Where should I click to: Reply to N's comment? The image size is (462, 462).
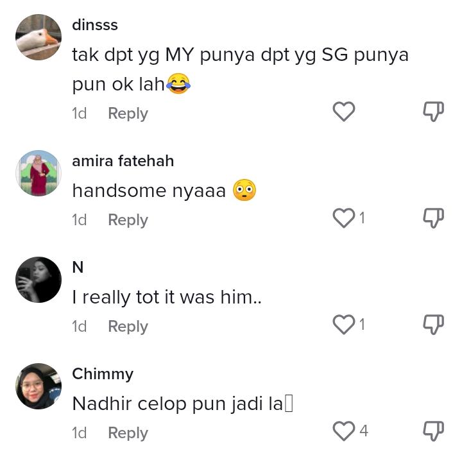click(128, 327)
